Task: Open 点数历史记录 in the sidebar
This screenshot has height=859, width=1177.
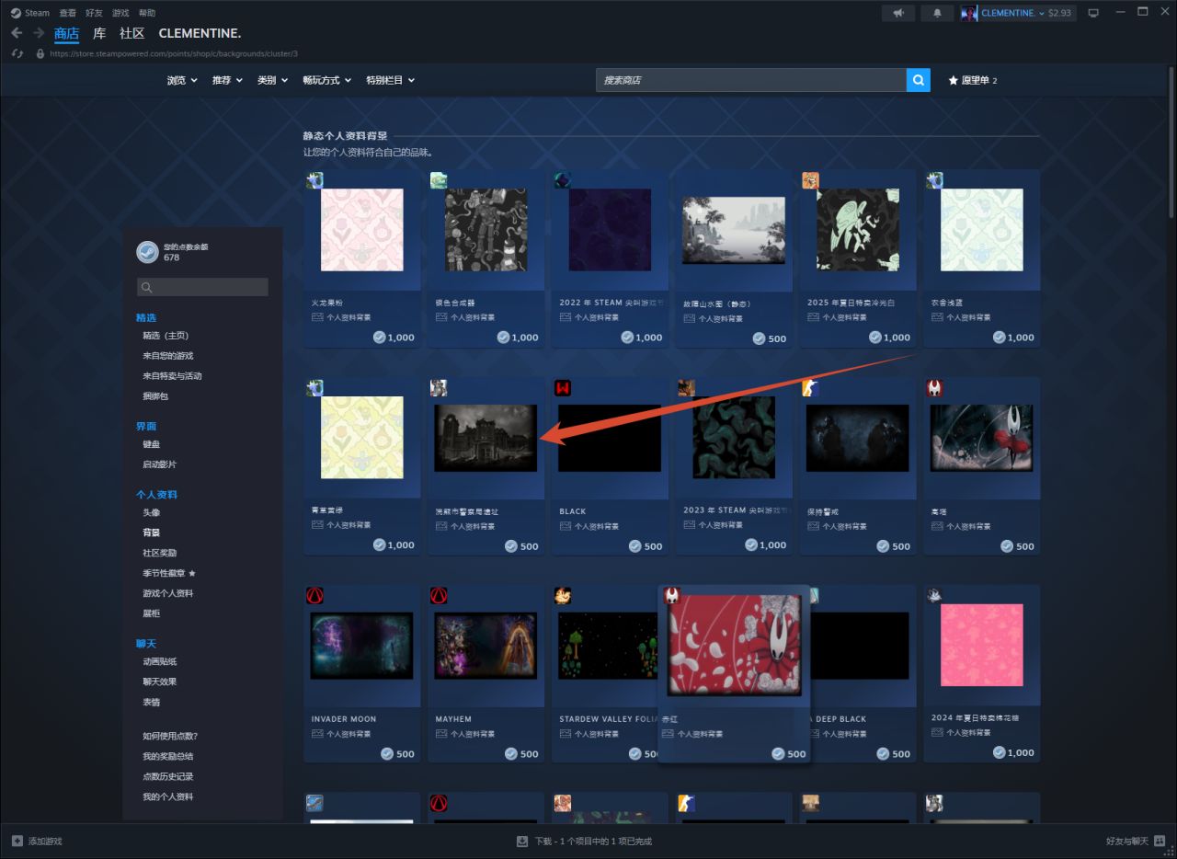Action: point(168,776)
